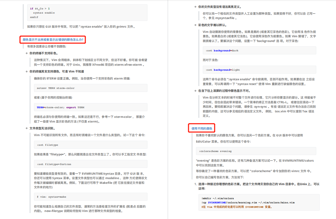Click the sentence mentioning the gvimrc 文件
The width and height of the screenshot is (336, 219).
coord(81,27)
